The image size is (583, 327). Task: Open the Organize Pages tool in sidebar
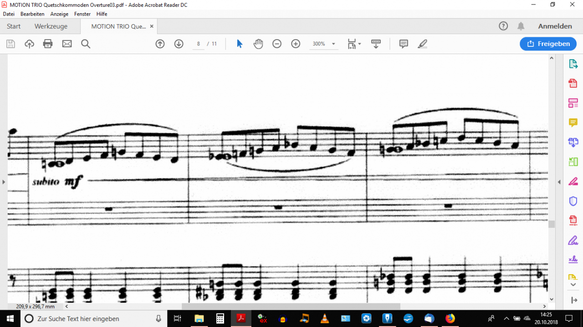click(573, 161)
